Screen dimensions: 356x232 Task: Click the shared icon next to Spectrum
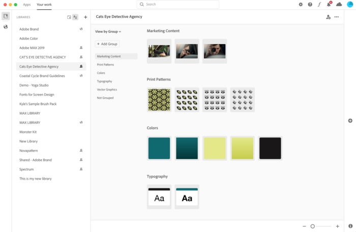point(81,169)
